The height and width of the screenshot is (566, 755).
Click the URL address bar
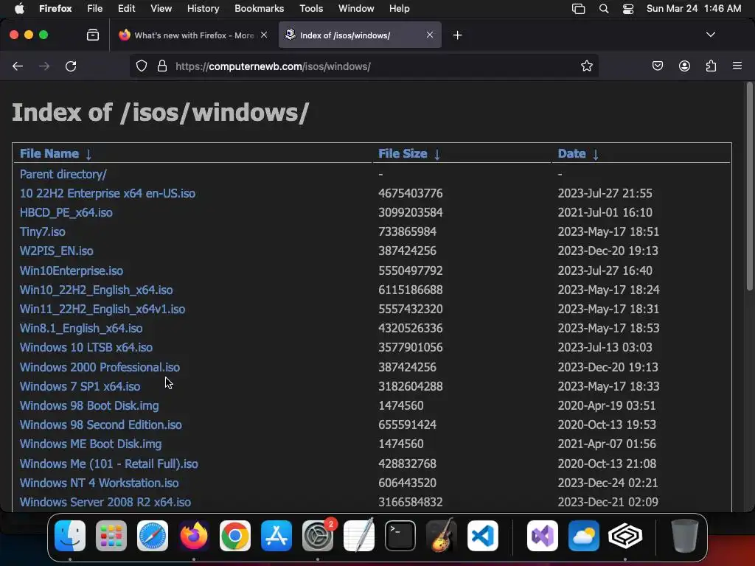[x=363, y=66]
